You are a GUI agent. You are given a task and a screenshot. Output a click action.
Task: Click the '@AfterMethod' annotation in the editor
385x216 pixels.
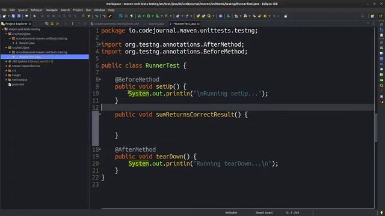coord(135,149)
